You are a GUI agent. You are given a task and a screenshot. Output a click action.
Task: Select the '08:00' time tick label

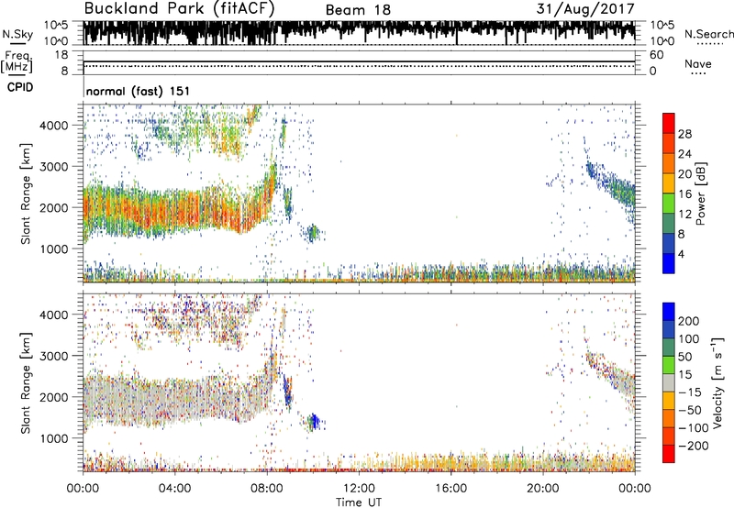[267, 489]
